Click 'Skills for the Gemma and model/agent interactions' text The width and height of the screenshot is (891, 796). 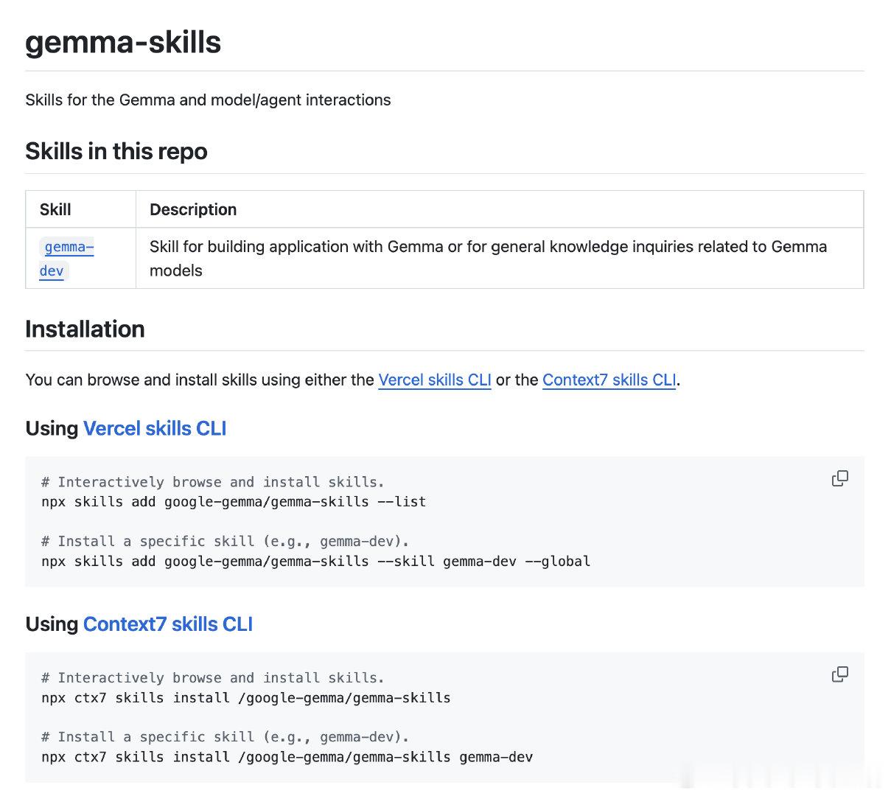pyautogui.click(x=208, y=100)
